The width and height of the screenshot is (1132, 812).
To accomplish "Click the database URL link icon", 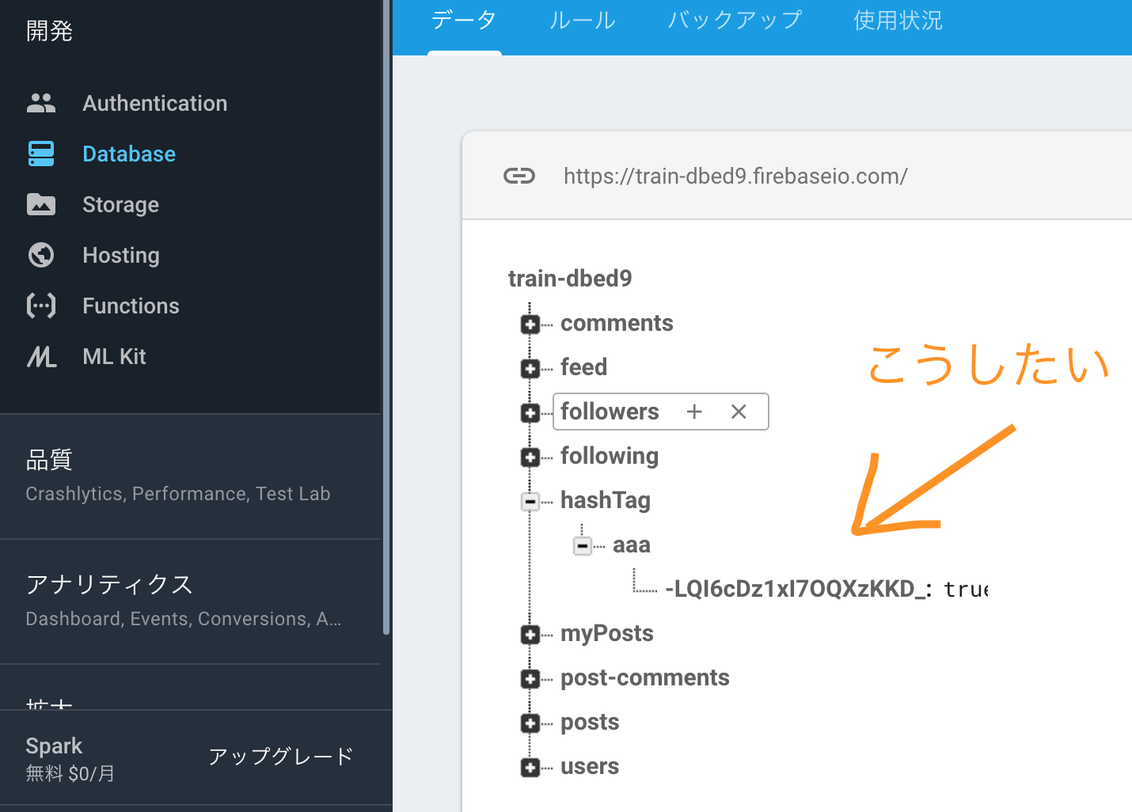I will 519,176.
